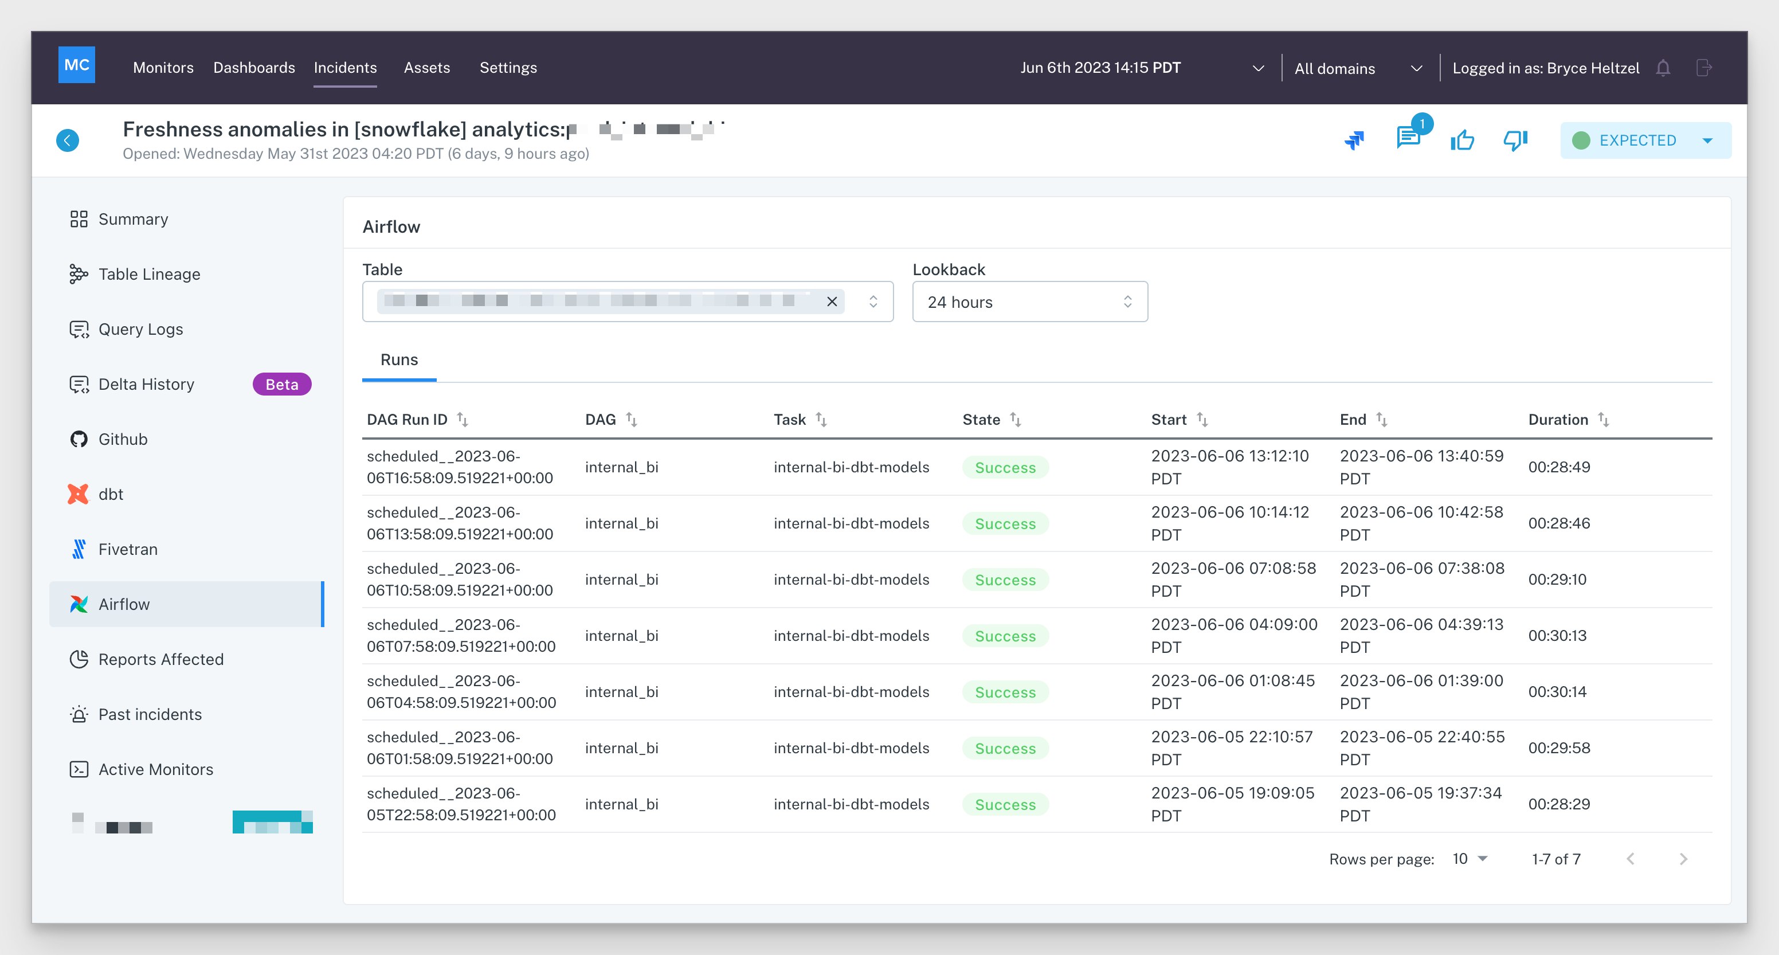Screen dimensions: 1779x955
Task: Open Reports Affected in sidebar
Action: point(161,659)
